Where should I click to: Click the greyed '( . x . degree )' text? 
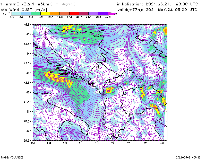click(x=63, y=4)
